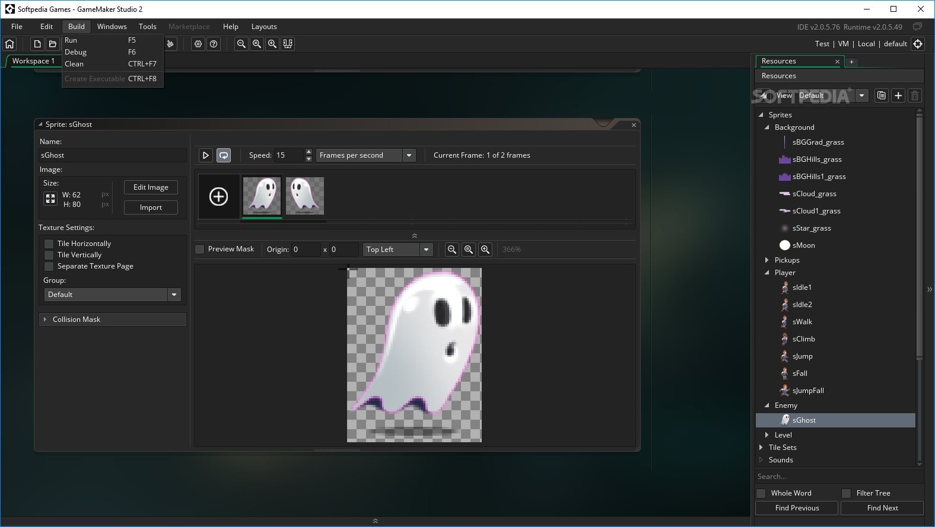Image resolution: width=935 pixels, height=527 pixels.
Task: Add a new Resources dock tab
Action: pos(851,62)
